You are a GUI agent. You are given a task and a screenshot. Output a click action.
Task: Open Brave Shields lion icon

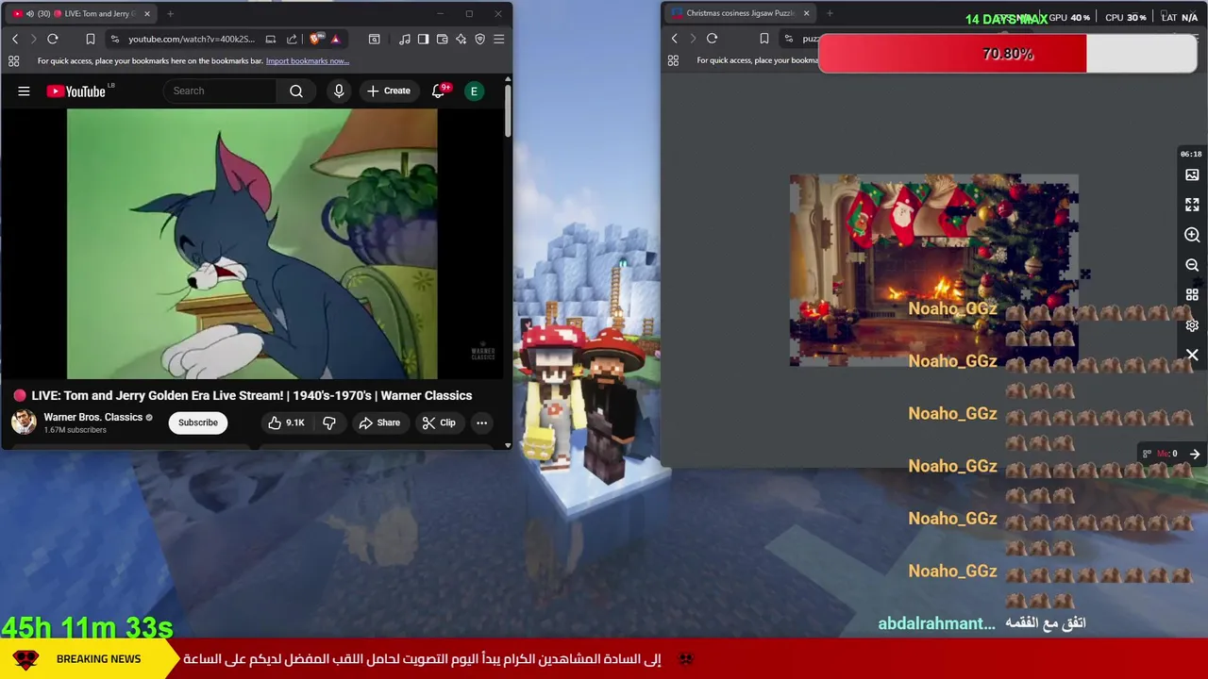(316, 39)
